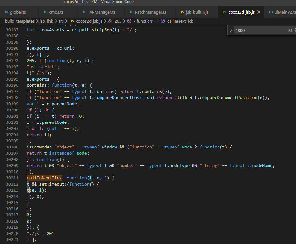This screenshot has height=244, width=296.
Task: Activate the jsb-builtin.js tab
Action: point(197,12)
